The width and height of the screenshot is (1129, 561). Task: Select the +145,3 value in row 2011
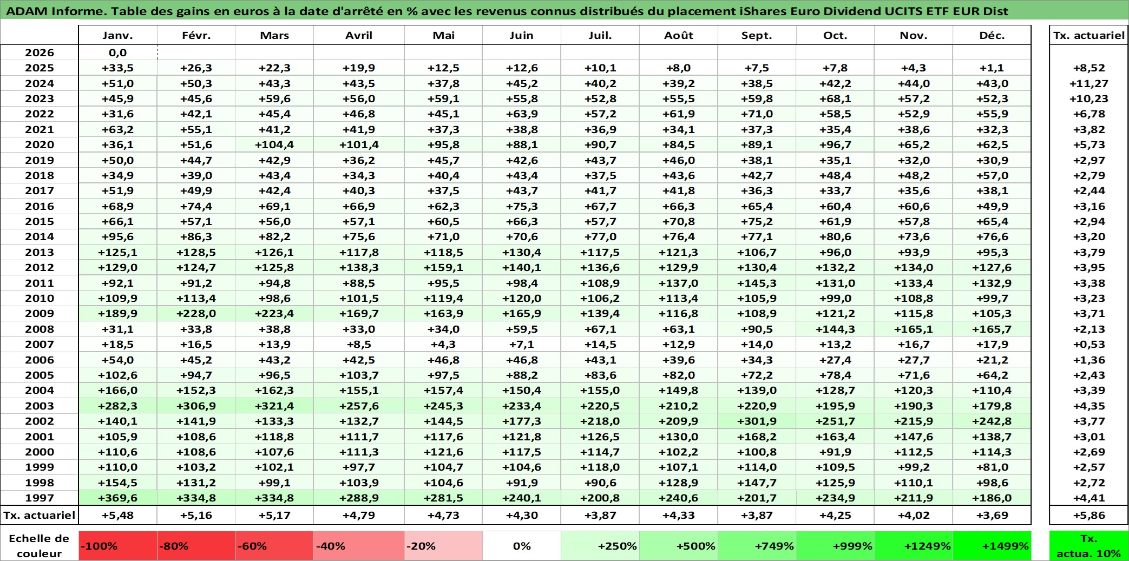pos(757,283)
